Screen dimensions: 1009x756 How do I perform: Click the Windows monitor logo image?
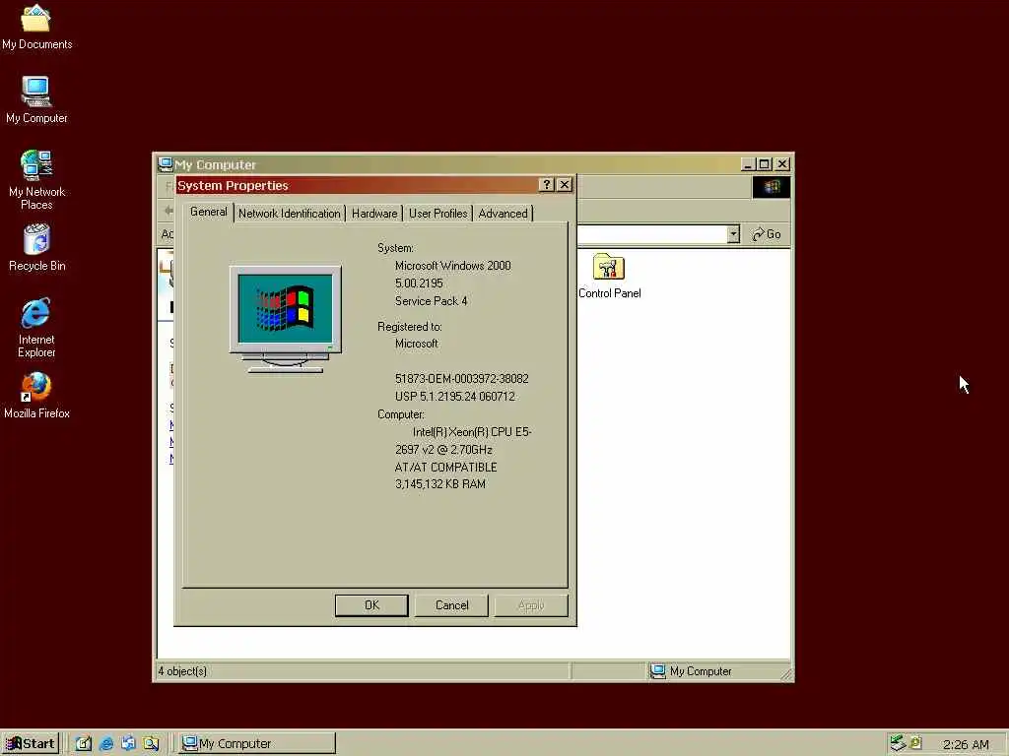tap(286, 319)
